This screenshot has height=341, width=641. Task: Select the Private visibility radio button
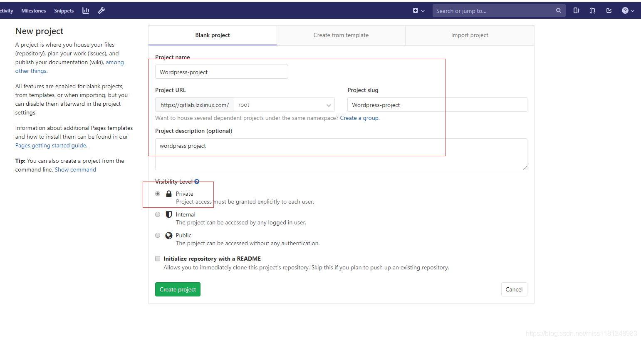[158, 194]
